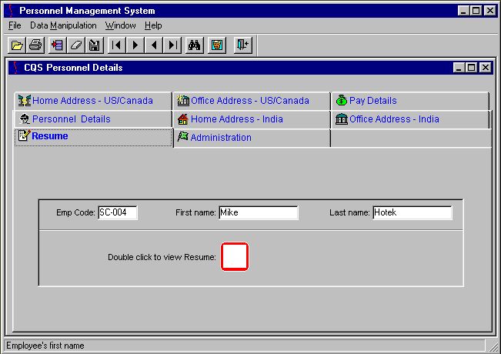Select the Home Address - India tab
Viewport: 501px width, 354px height.
(x=236, y=119)
